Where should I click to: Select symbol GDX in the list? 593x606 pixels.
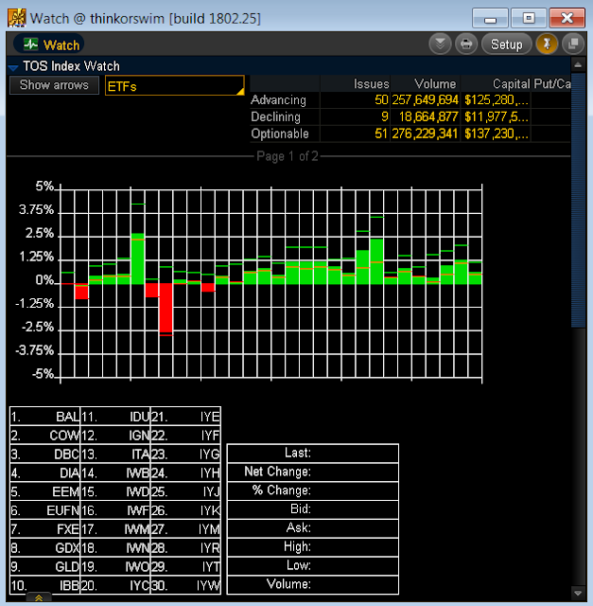[44, 548]
